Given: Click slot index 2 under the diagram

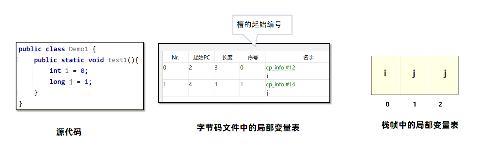Looking at the screenshot, I should click(x=440, y=104).
